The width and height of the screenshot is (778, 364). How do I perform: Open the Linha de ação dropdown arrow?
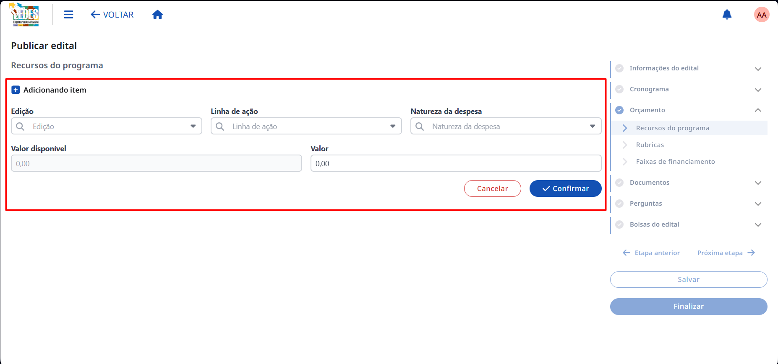(x=393, y=126)
